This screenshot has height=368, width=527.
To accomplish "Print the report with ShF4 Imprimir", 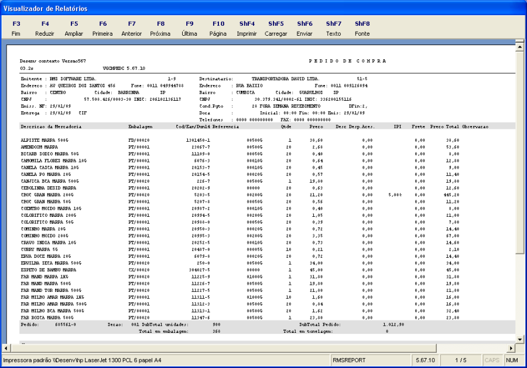I will [247, 28].
